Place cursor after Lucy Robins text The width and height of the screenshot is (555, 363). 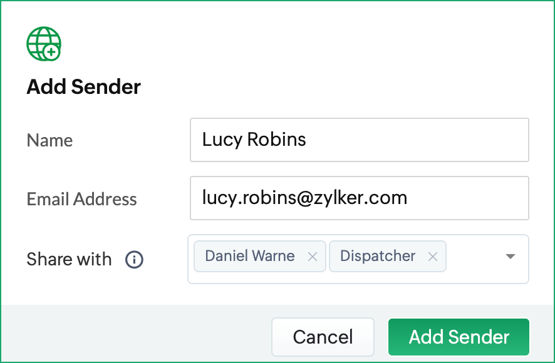(x=307, y=140)
